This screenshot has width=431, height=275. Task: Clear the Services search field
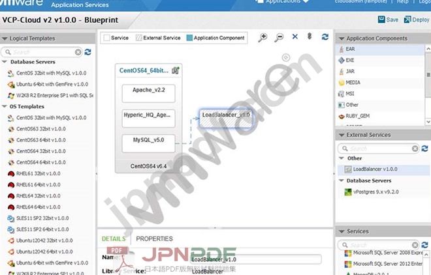click(x=415, y=245)
